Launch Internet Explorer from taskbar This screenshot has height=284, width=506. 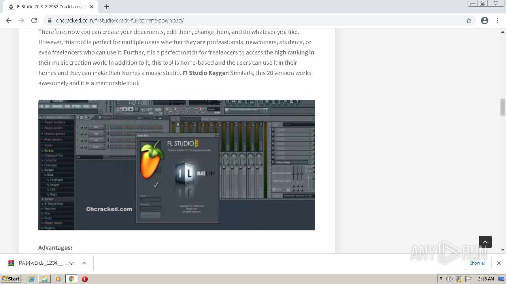point(32,279)
